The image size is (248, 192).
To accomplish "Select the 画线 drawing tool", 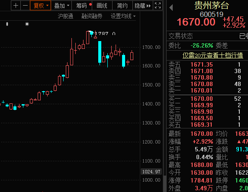I will coord(102,6).
